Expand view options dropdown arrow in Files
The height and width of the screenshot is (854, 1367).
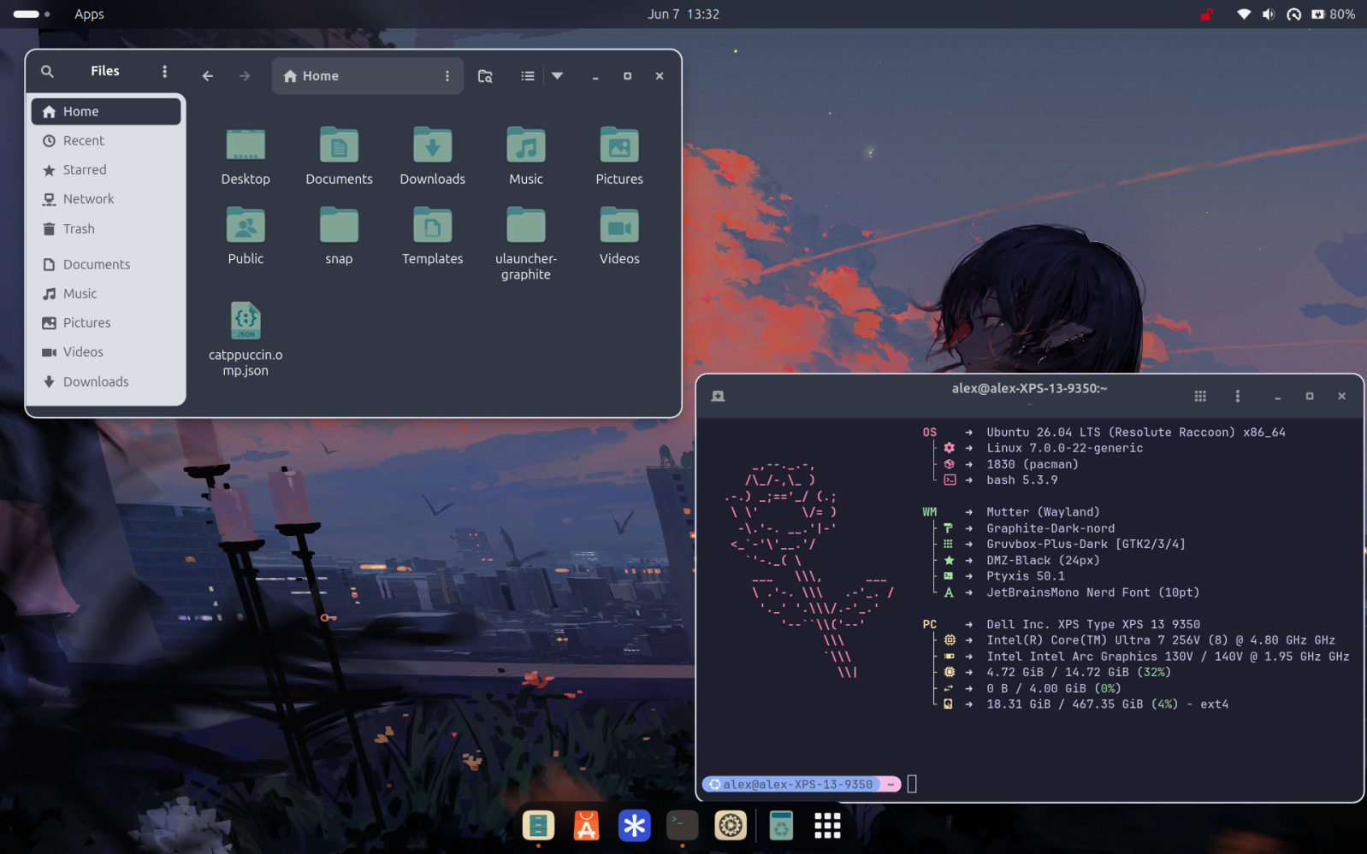tap(557, 76)
